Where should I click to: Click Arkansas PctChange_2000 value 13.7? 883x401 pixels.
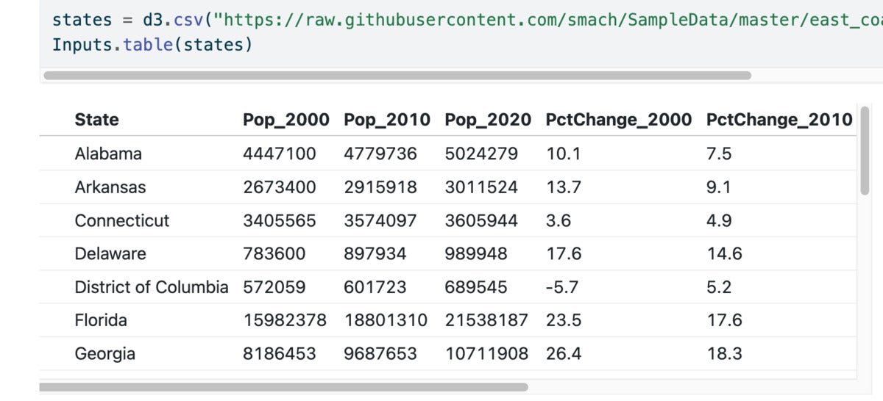point(564,187)
